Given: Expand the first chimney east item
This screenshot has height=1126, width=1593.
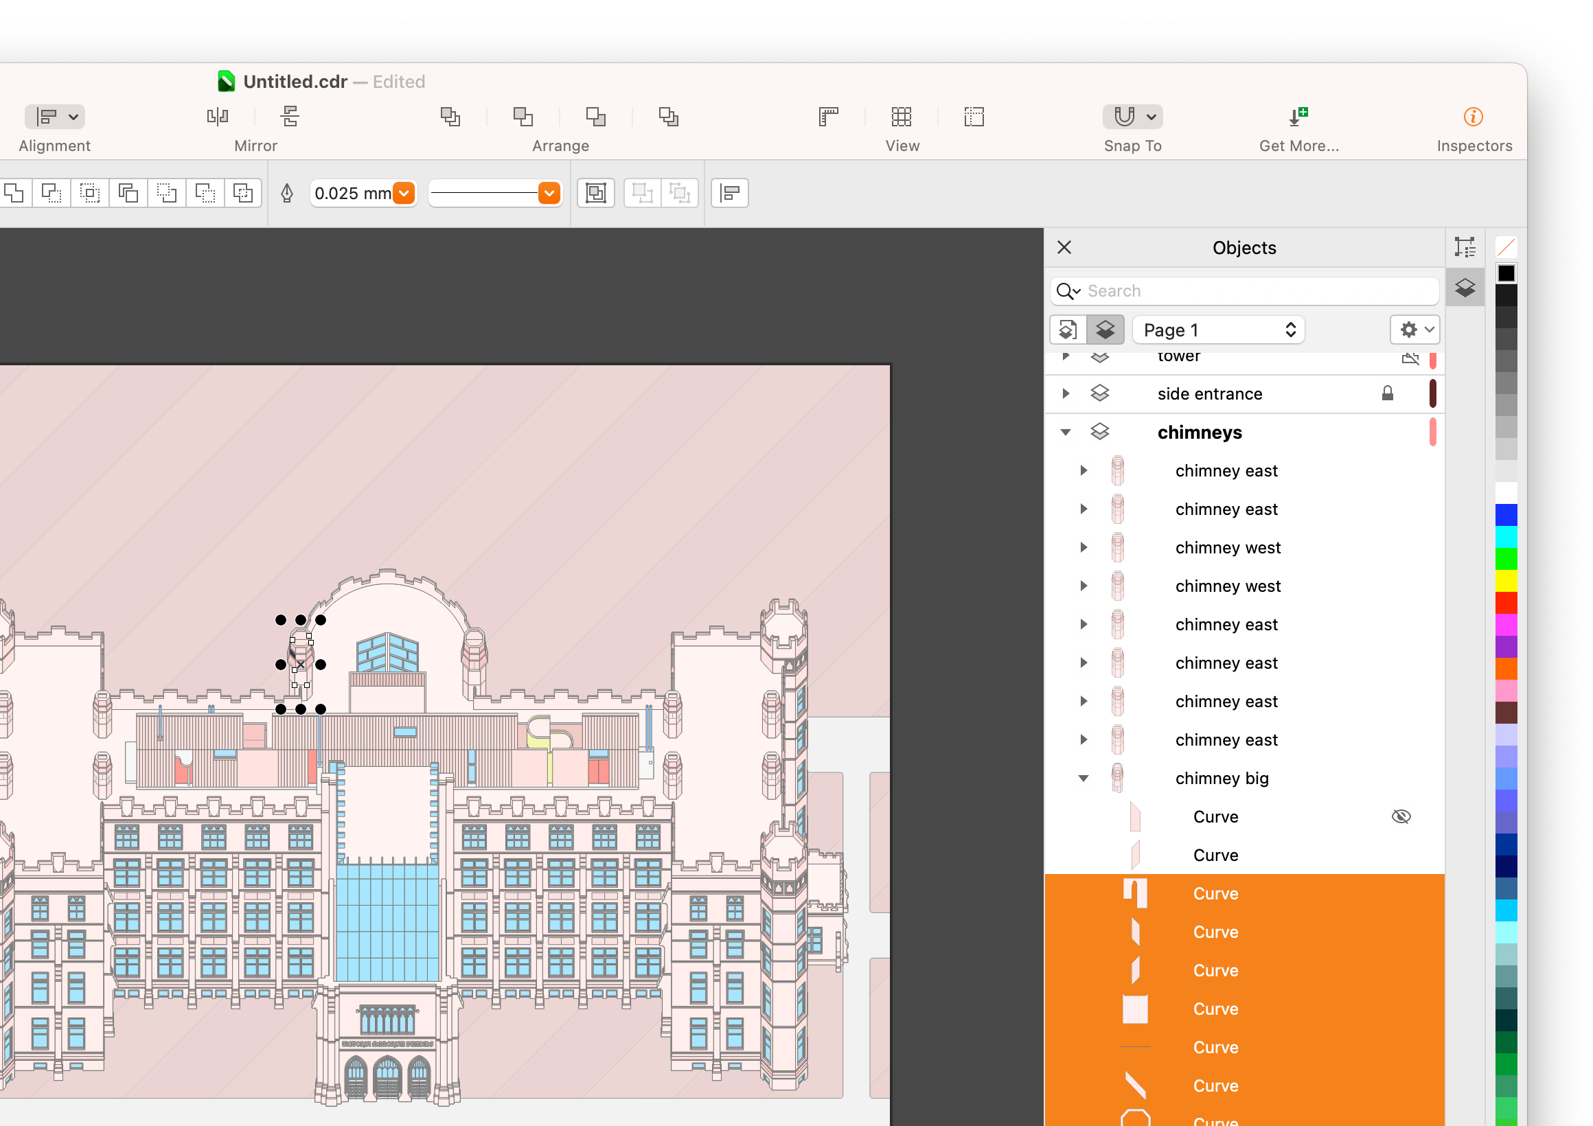Looking at the screenshot, I should (1083, 470).
